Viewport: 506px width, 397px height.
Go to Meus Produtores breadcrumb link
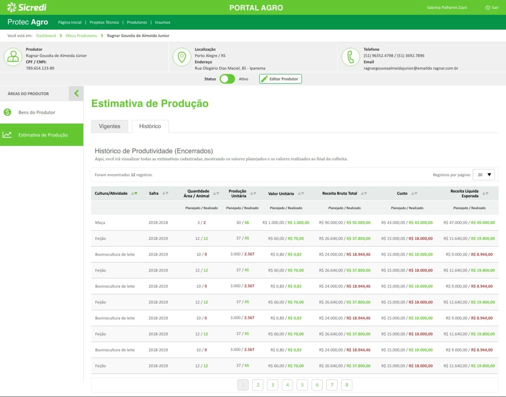click(81, 36)
